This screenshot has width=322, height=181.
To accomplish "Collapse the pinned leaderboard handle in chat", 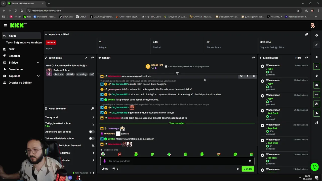I will 177,73.
